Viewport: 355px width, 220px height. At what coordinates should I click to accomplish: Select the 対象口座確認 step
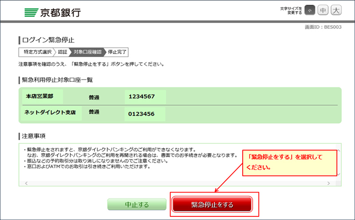(x=87, y=52)
